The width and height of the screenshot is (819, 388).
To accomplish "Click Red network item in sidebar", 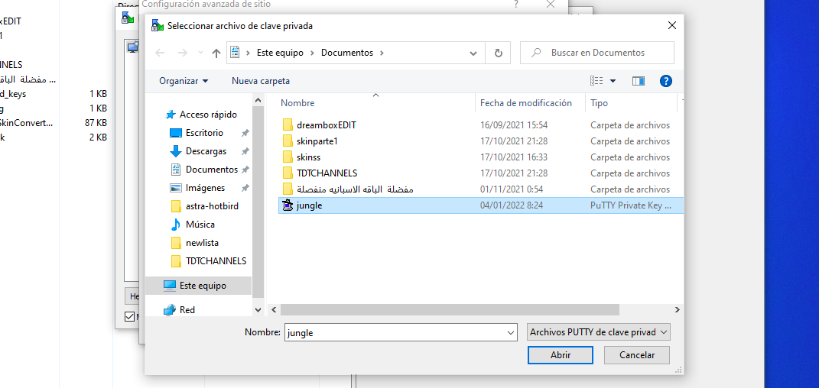I will pos(187,310).
